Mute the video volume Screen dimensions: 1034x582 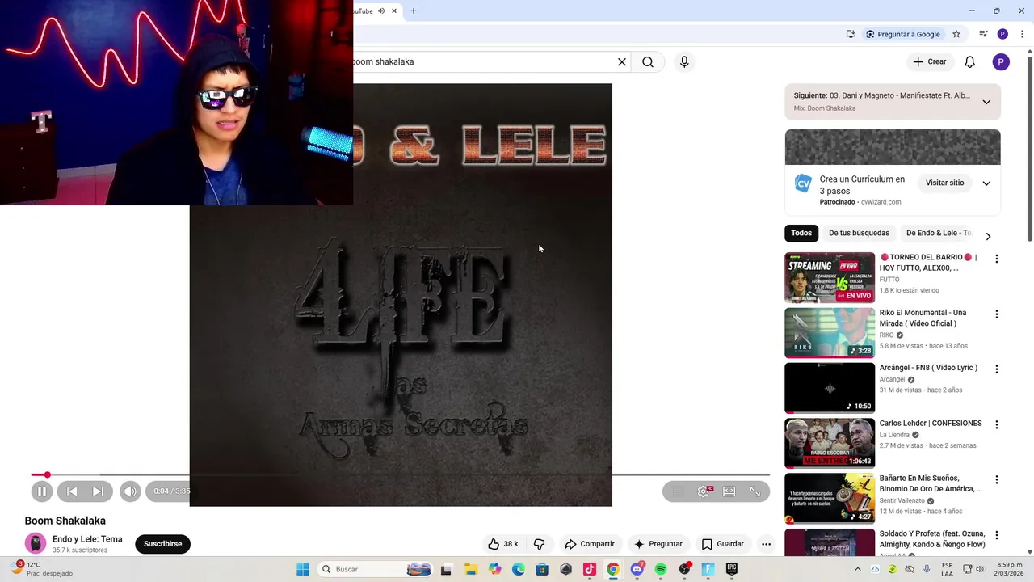coord(130,491)
